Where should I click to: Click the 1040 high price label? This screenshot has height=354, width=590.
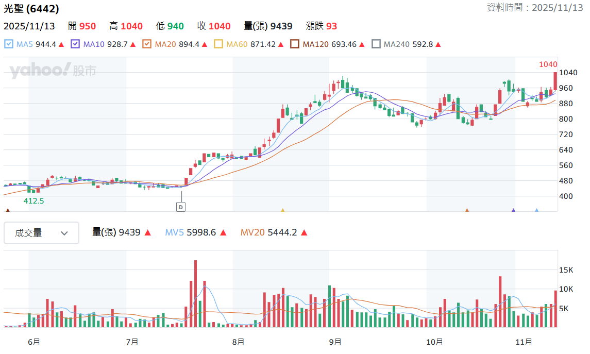tap(548, 64)
